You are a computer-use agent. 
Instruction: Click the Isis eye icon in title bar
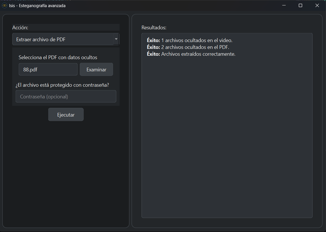coord(5,6)
